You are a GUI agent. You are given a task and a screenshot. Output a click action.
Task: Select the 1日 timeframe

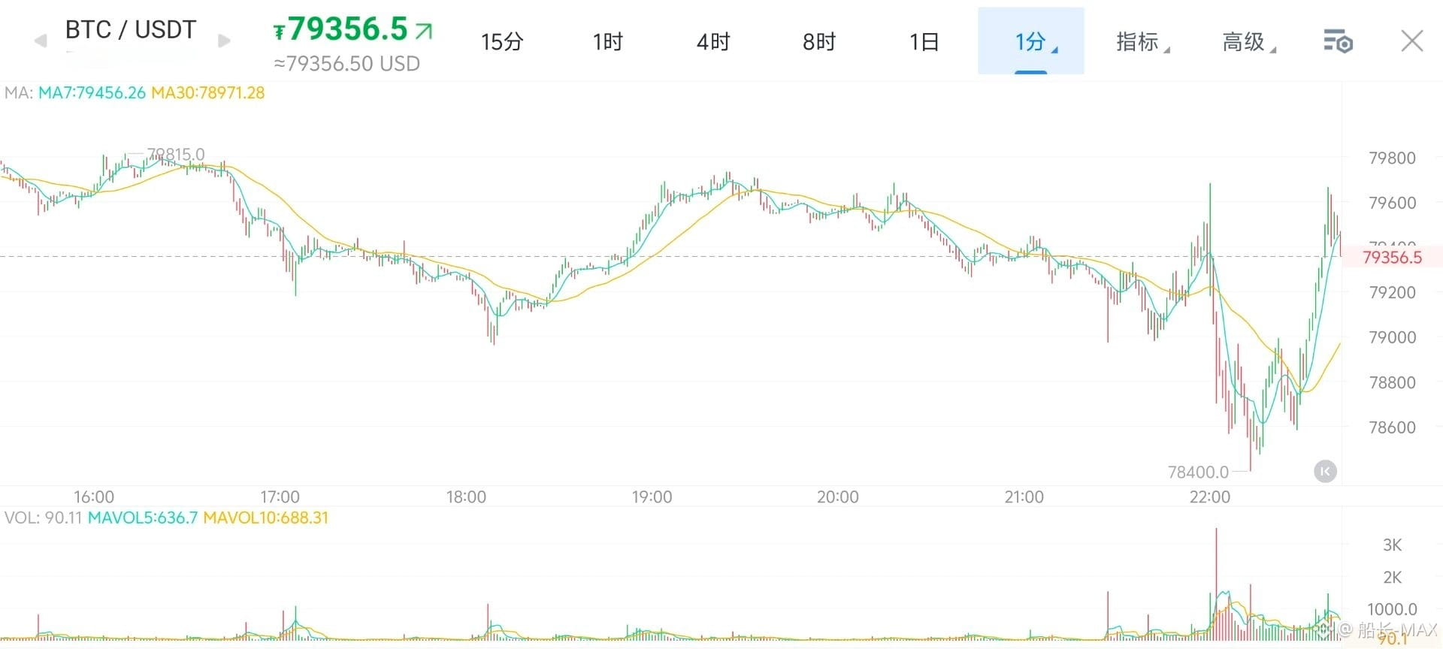click(x=924, y=41)
